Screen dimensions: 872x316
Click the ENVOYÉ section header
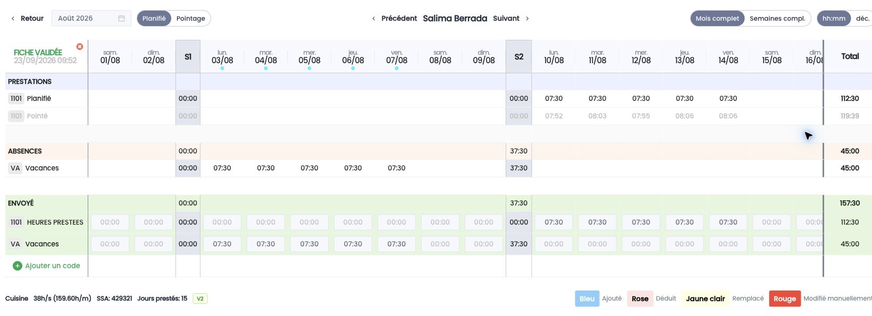point(21,203)
